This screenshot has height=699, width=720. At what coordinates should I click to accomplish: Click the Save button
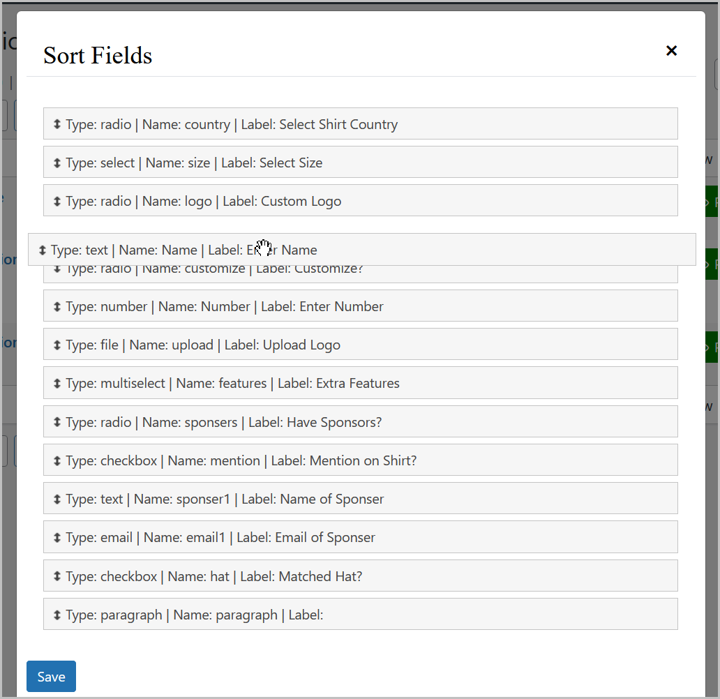tap(51, 676)
